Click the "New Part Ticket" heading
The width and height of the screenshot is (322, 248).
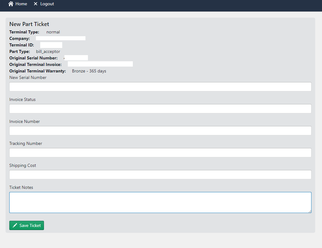click(x=29, y=24)
